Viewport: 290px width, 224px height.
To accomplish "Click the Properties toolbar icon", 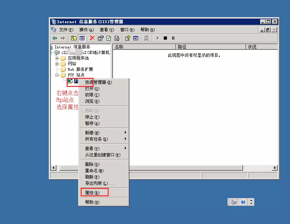I will click(x=100, y=38).
